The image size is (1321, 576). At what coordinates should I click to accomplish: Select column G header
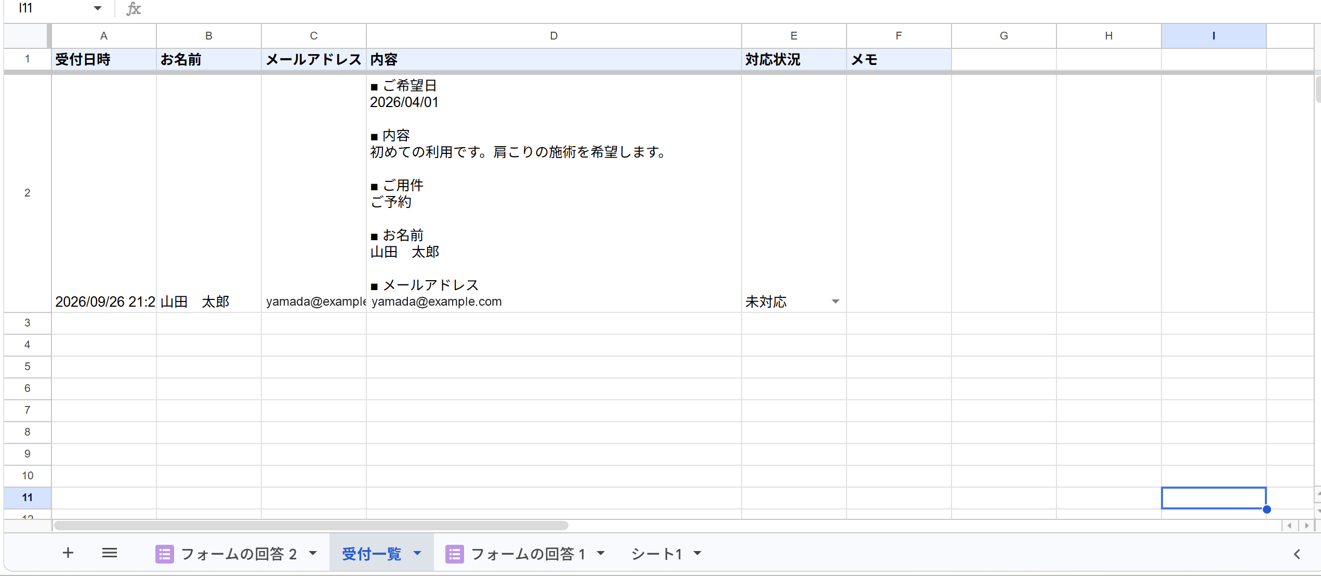click(1004, 36)
